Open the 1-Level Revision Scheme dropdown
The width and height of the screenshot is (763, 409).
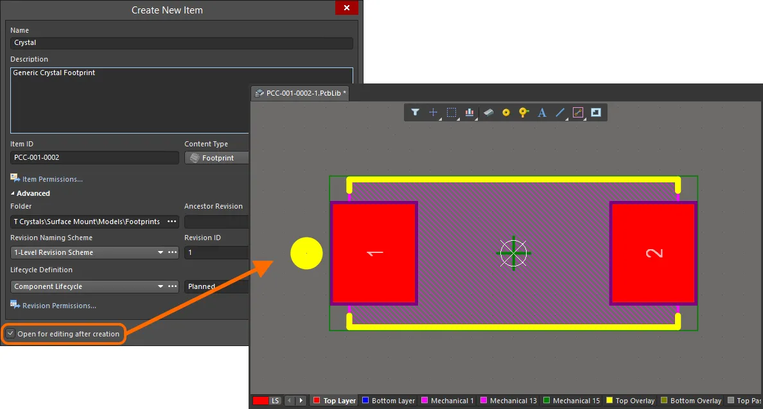160,252
